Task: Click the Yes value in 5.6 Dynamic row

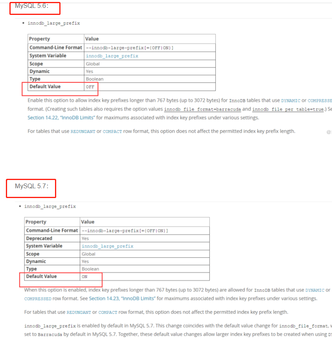Action: pyautogui.click(x=89, y=71)
